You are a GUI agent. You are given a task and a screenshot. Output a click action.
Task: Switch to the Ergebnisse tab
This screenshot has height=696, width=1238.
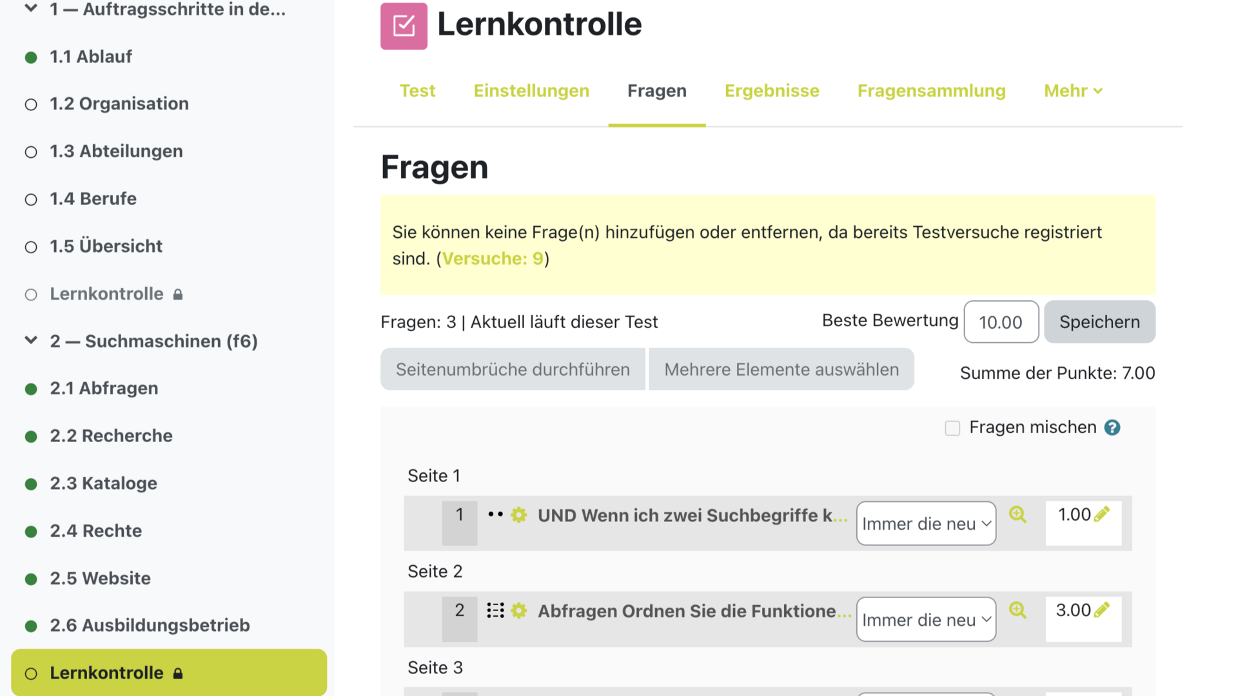point(772,91)
